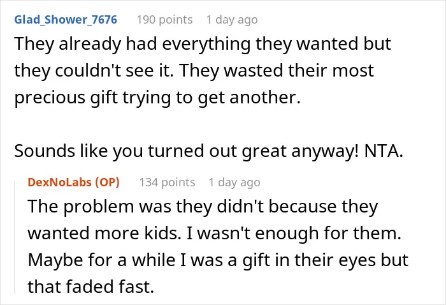The height and width of the screenshot is (305, 446).
Task: Open timestamp permalink of Glad_Shower_7676 comment
Action: 232,20
